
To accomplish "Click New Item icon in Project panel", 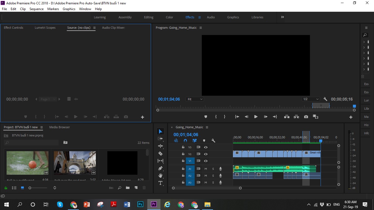I will [x=136, y=188].
